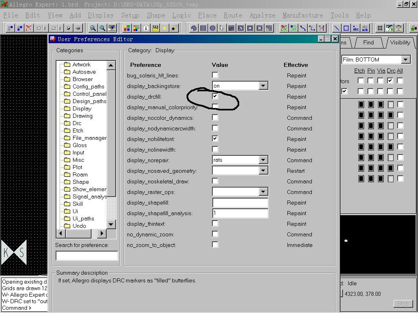Click the Add Text abc icon
The width and height of the screenshot is (418, 313).
(356, 28)
